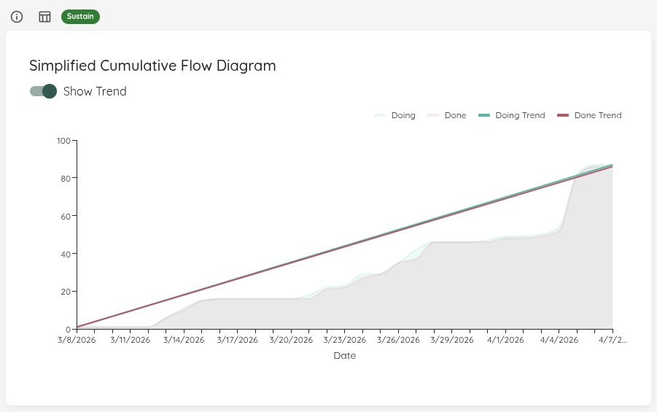Click the 100 value on y-axis
Image resolution: width=657 pixels, height=412 pixels.
63,141
